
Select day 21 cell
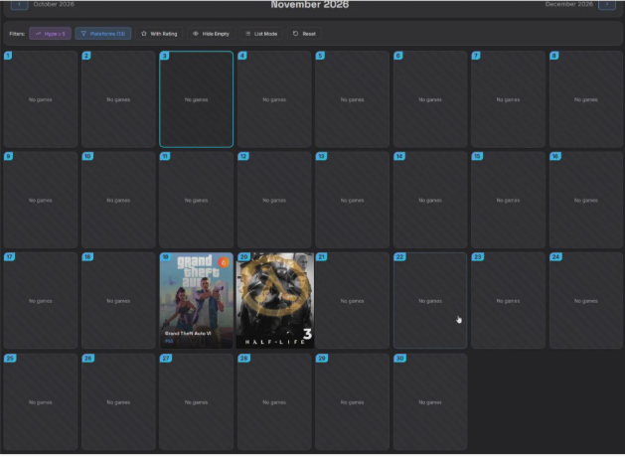click(x=352, y=301)
